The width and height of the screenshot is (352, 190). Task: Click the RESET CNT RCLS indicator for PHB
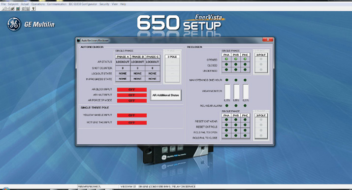[x=236, y=125]
